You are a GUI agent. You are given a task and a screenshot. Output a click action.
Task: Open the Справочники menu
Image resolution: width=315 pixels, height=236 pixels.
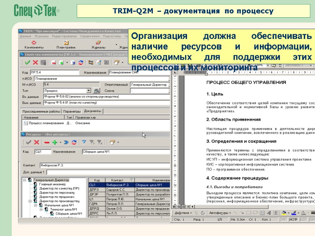tap(89, 36)
